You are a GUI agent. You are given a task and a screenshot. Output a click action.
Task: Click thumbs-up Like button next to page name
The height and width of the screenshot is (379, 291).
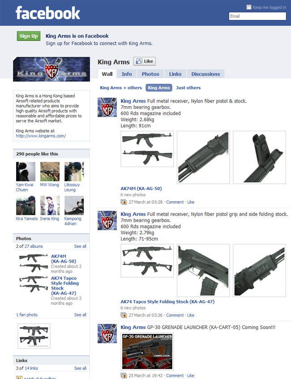145,61
